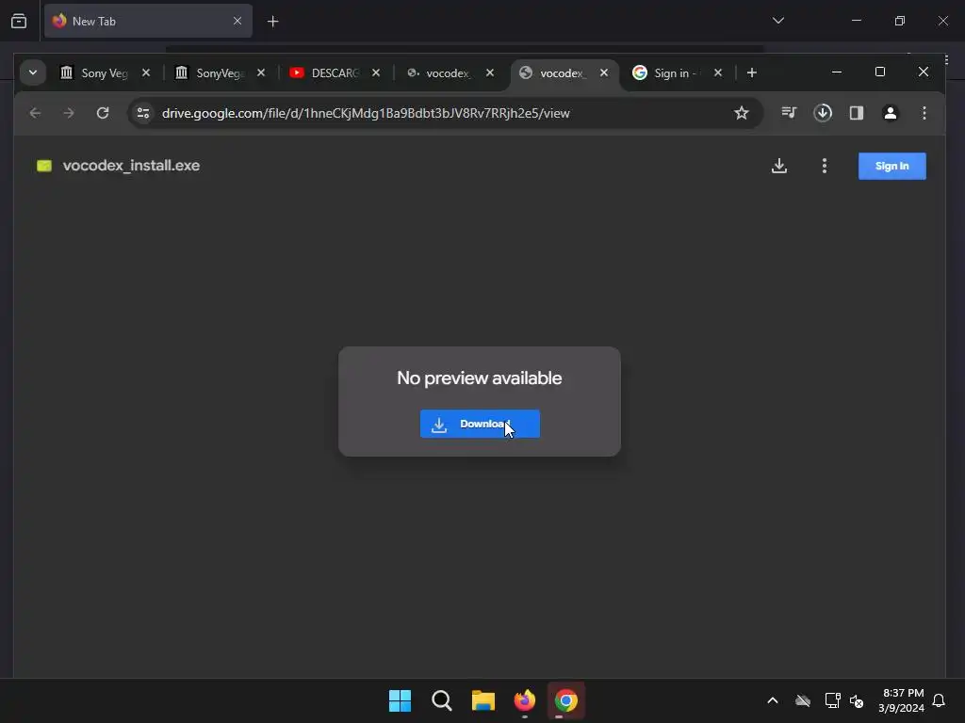The height and width of the screenshot is (723, 965).
Task: Open a new Chrome tab
Action: (751, 72)
